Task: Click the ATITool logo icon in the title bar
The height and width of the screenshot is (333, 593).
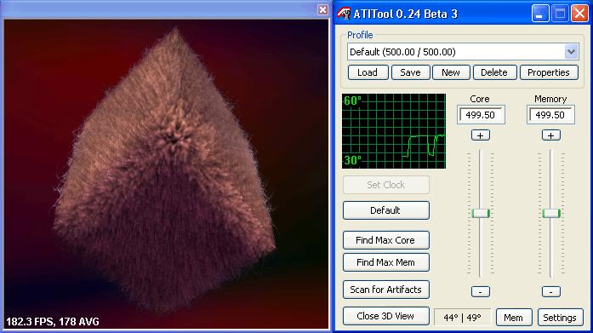Action: click(x=344, y=14)
